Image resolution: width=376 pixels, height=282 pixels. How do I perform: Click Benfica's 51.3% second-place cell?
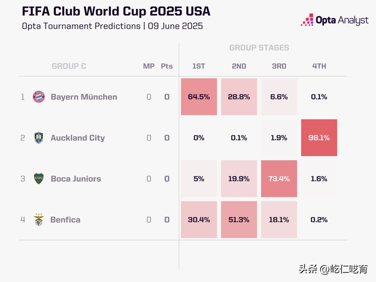(239, 220)
